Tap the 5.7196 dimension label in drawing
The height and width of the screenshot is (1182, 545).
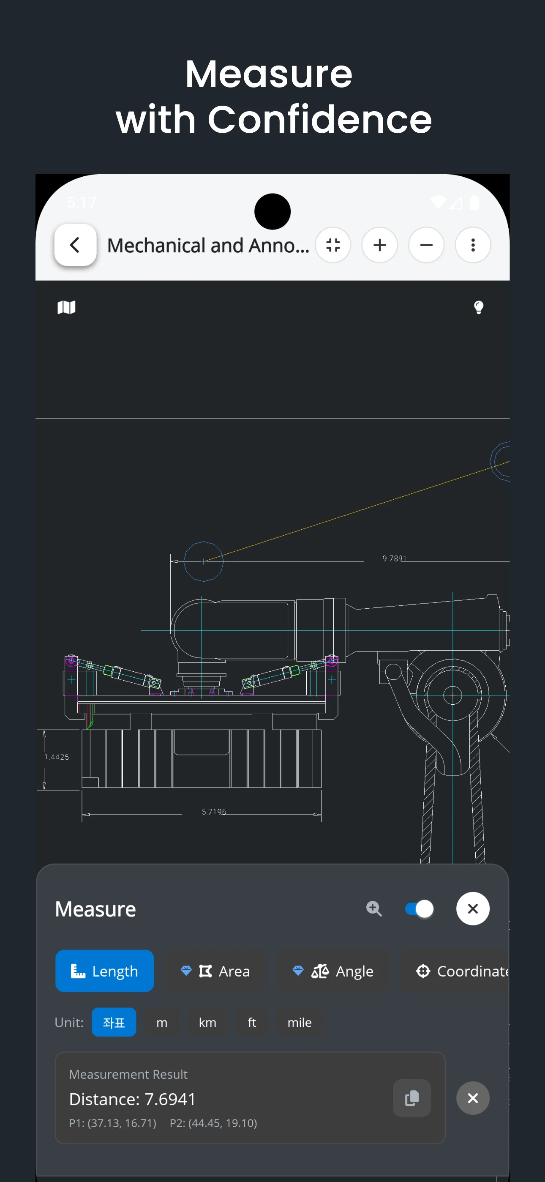(x=214, y=812)
